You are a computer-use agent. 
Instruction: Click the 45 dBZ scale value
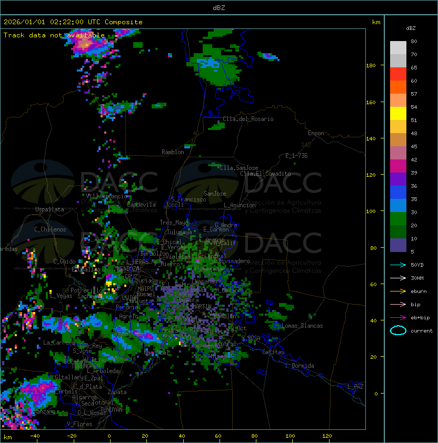[x=414, y=147]
